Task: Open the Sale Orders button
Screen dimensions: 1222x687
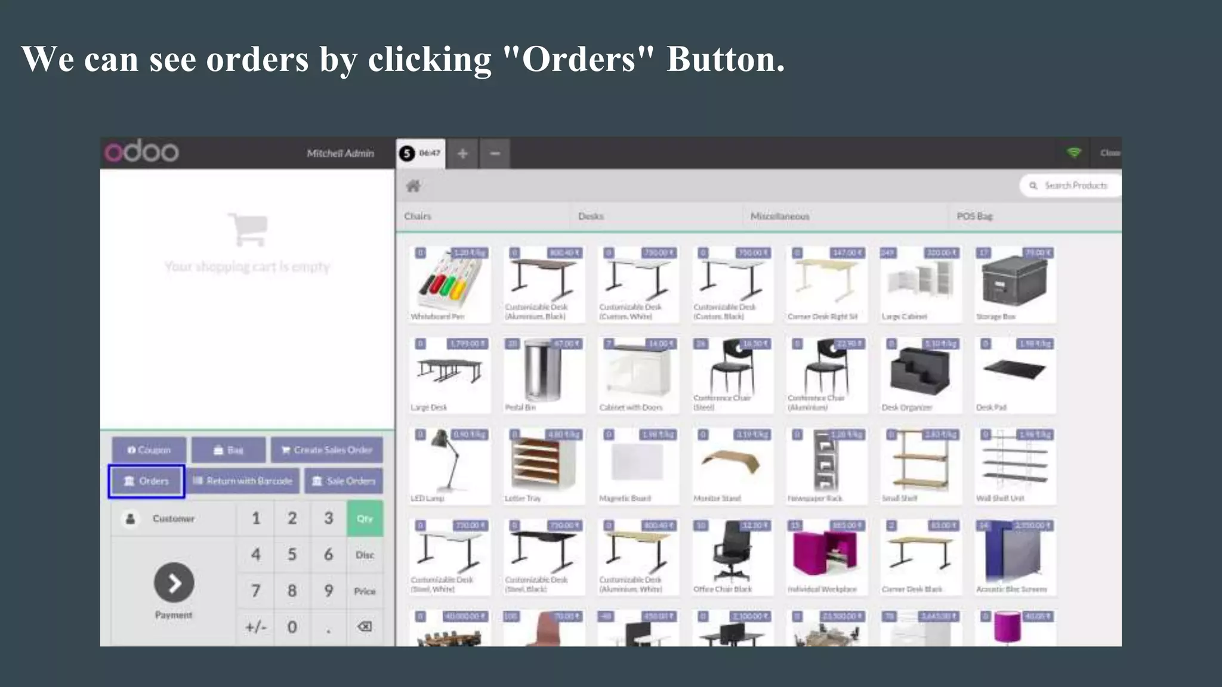Action: coord(344,481)
